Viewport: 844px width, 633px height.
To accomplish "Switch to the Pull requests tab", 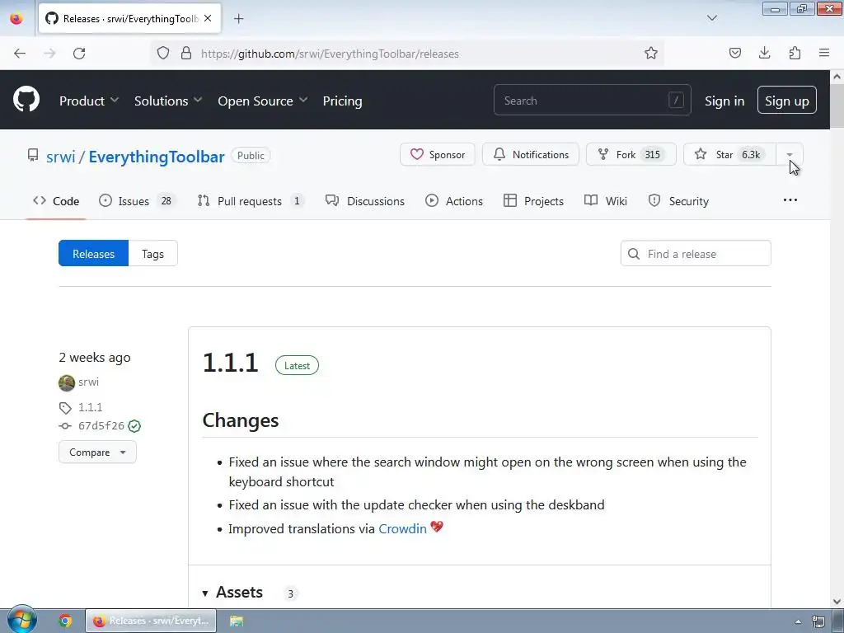I will click(251, 201).
